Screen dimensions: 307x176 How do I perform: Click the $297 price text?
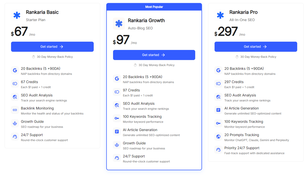pos(226,32)
